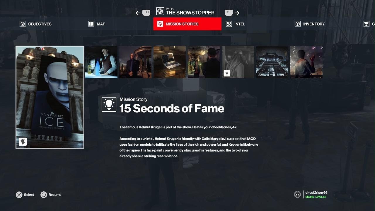This screenshot has width=375, height=211.
Task: Click the R1 button prompt
Action: 229,13
